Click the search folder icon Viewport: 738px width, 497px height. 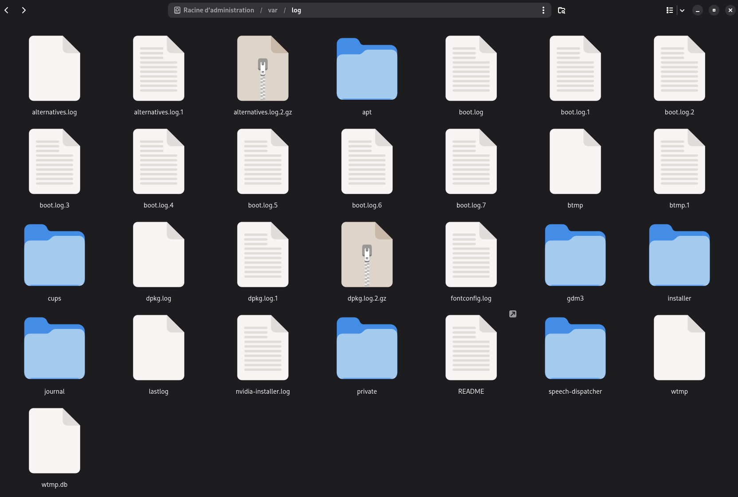[562, 10]
